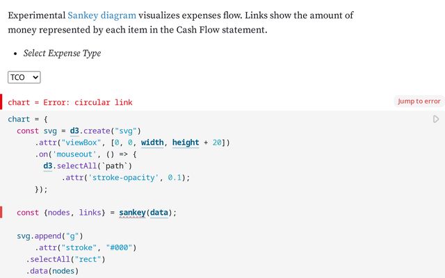445x278 pixels.
Task: Click the red error marker beside the chart error
Action: [x=1, y=102]
